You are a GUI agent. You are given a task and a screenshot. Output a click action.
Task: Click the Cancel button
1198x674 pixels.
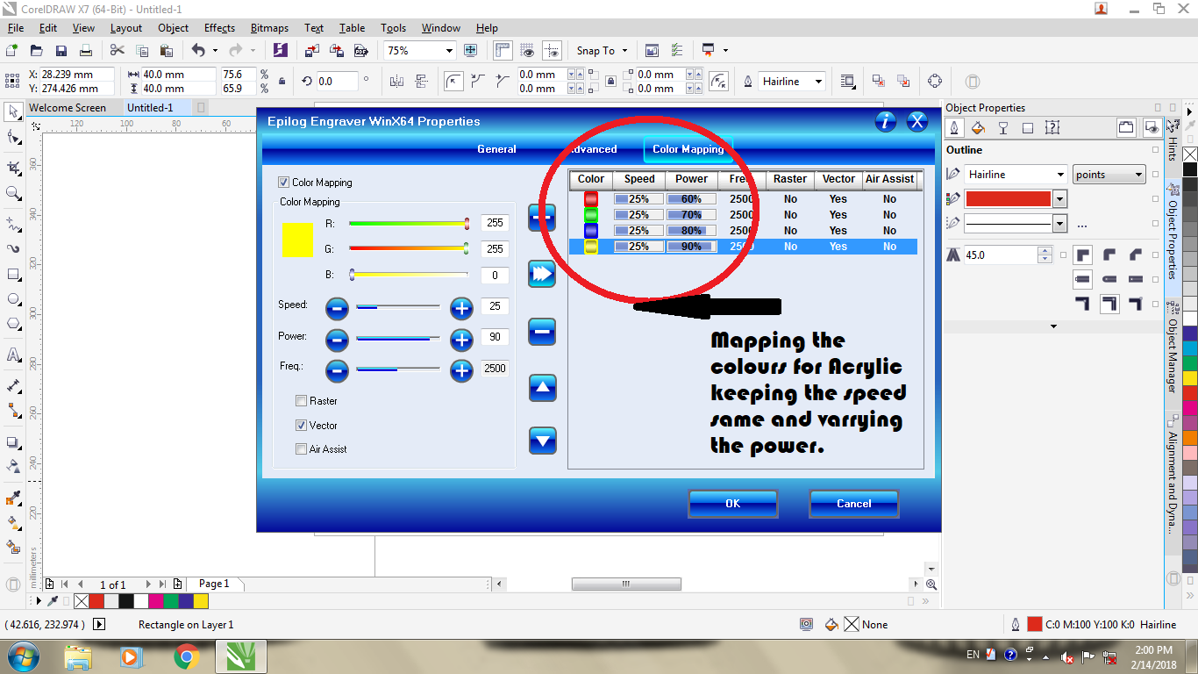tap(854, 504)
